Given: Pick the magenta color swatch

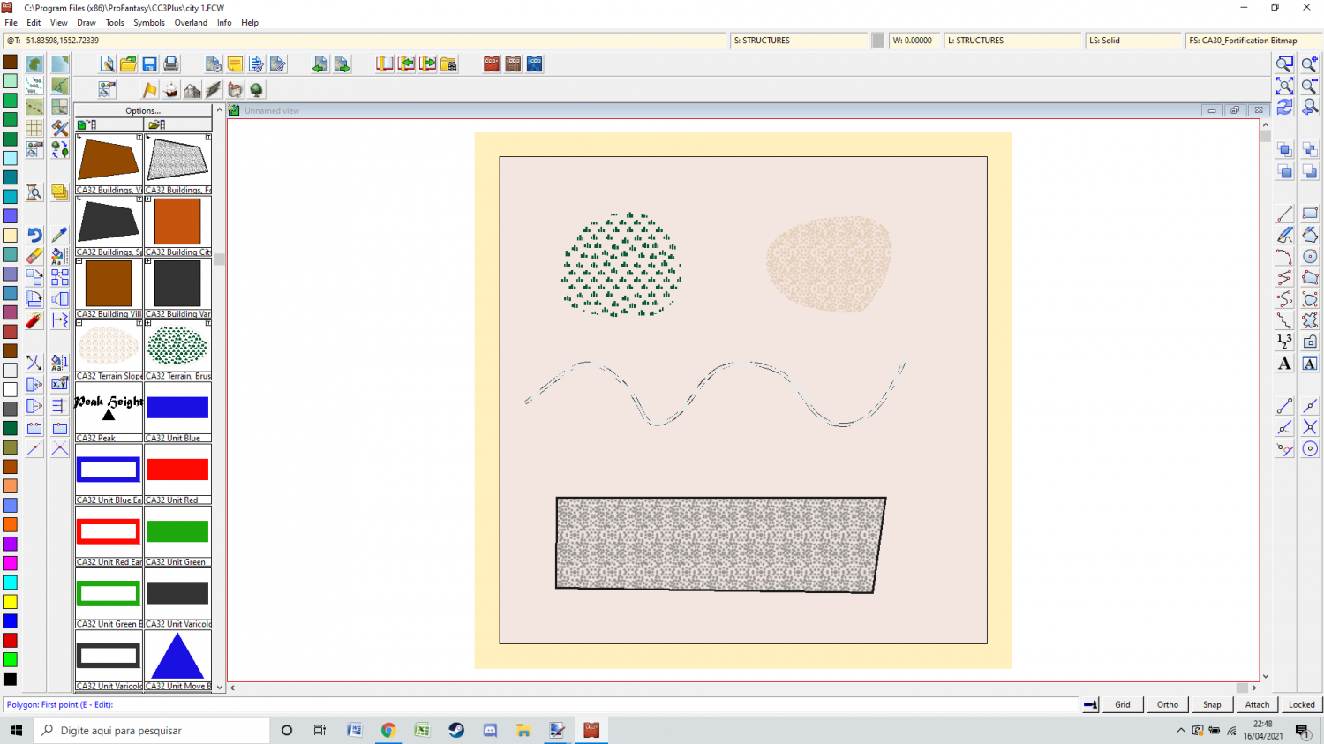Looking at the screenshot, I should tap(10, 563).
